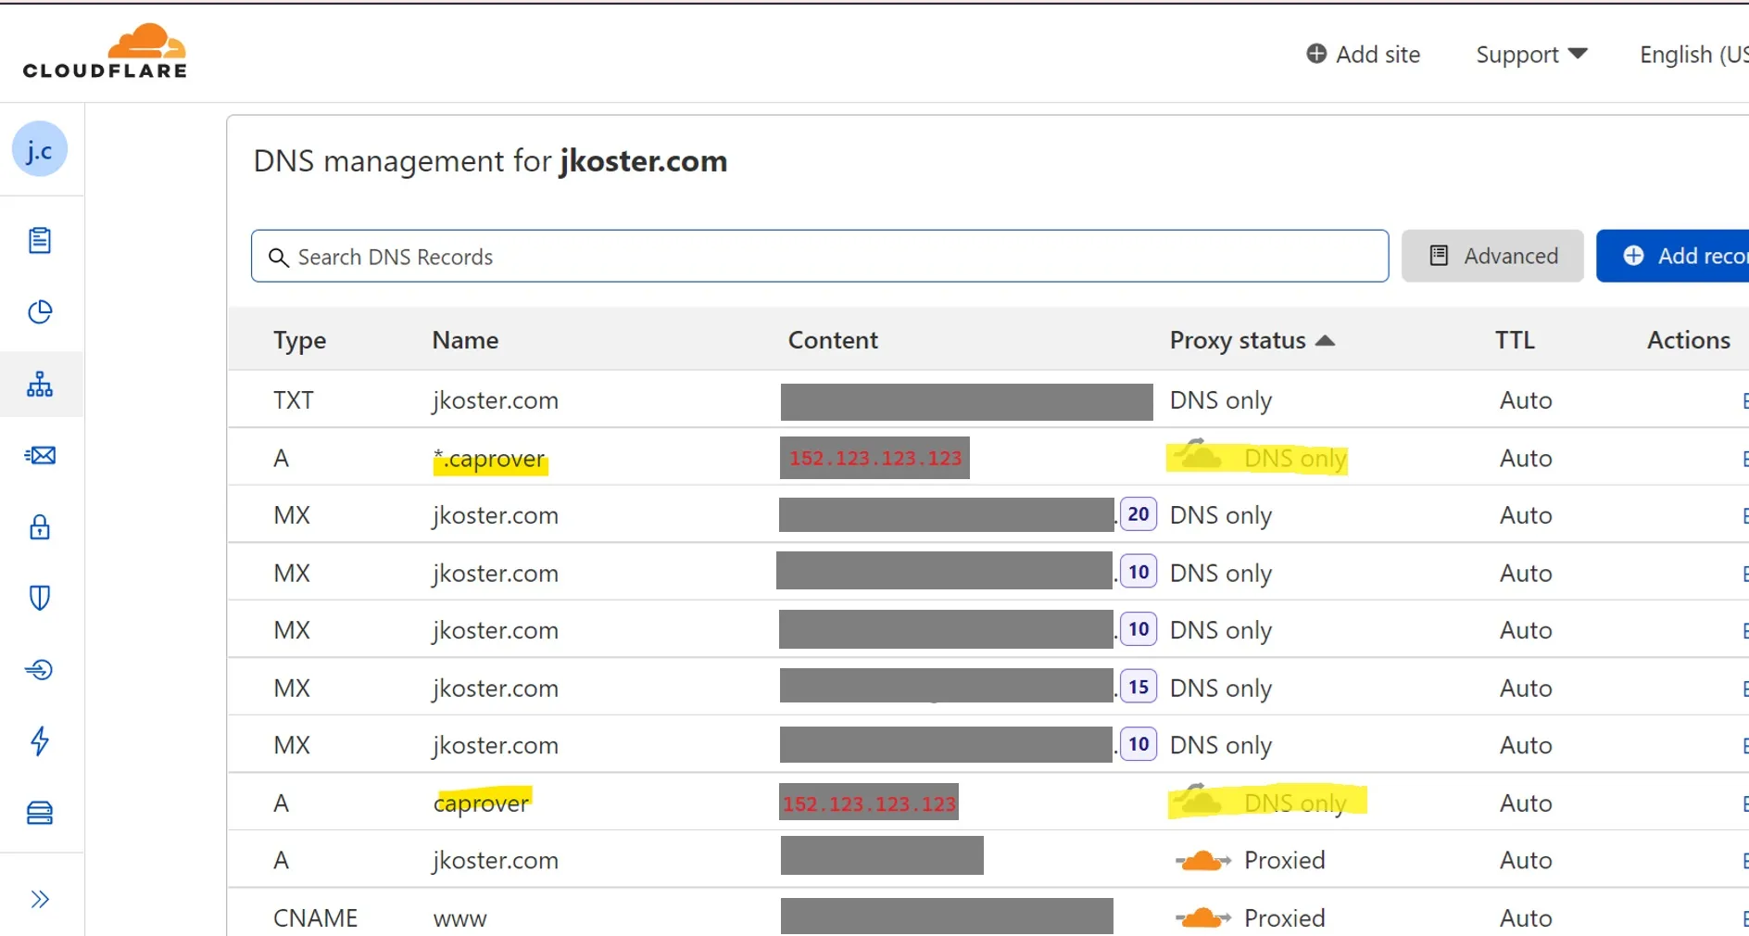The height and width of the screenshot is (936, 1749).
Task: Click the jkoster.com name in TXT row
Action: click(496, 400)
